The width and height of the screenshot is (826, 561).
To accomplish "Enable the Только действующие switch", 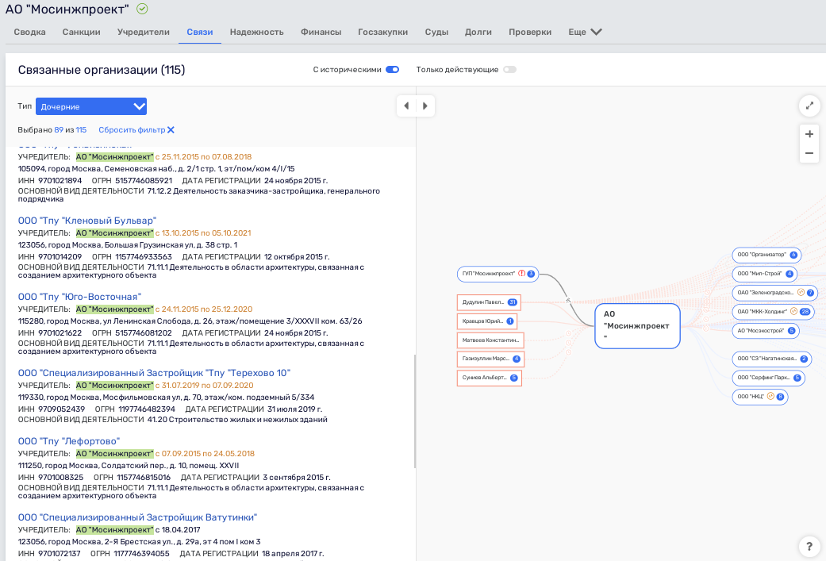I will coord(510,70).
